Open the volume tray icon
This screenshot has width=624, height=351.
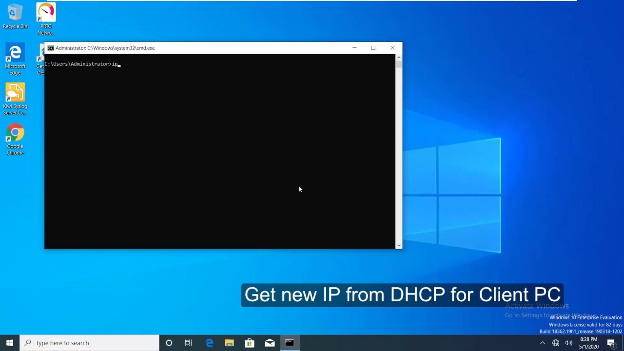tap(568, 343)
